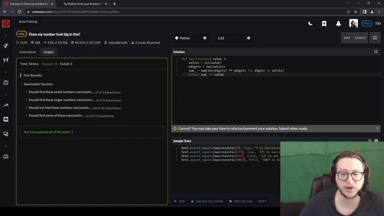Open the browser profile icon

pos(372,12)
